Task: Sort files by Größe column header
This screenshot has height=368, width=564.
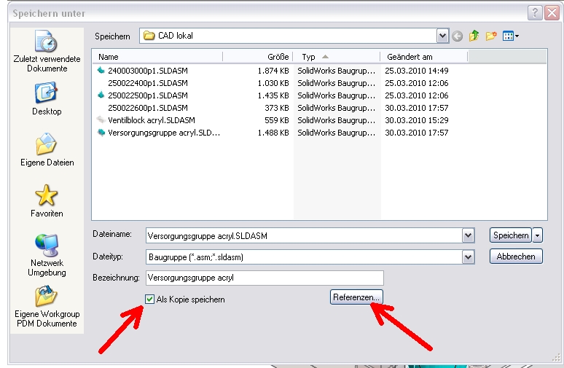Action: [258, 57]
